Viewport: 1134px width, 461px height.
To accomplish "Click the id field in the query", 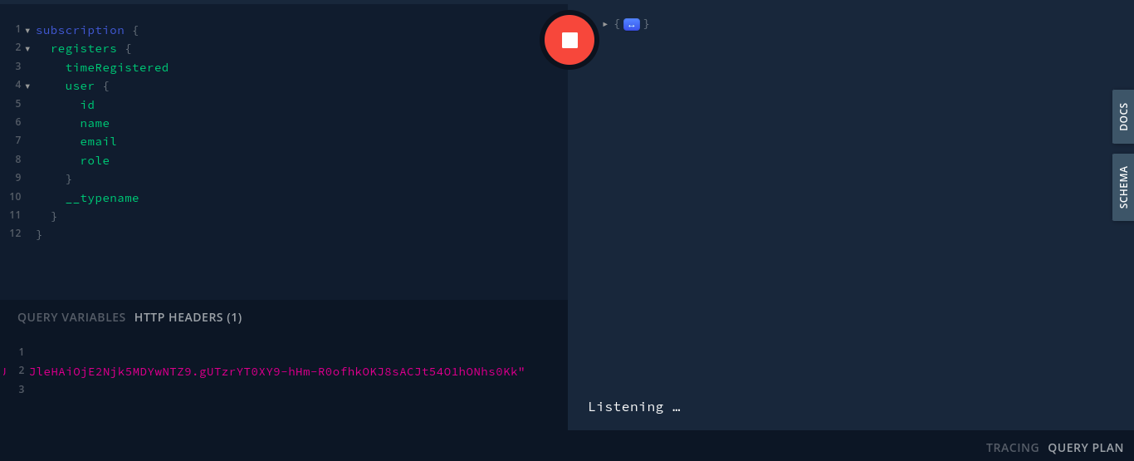I will [x=87, y=105].
